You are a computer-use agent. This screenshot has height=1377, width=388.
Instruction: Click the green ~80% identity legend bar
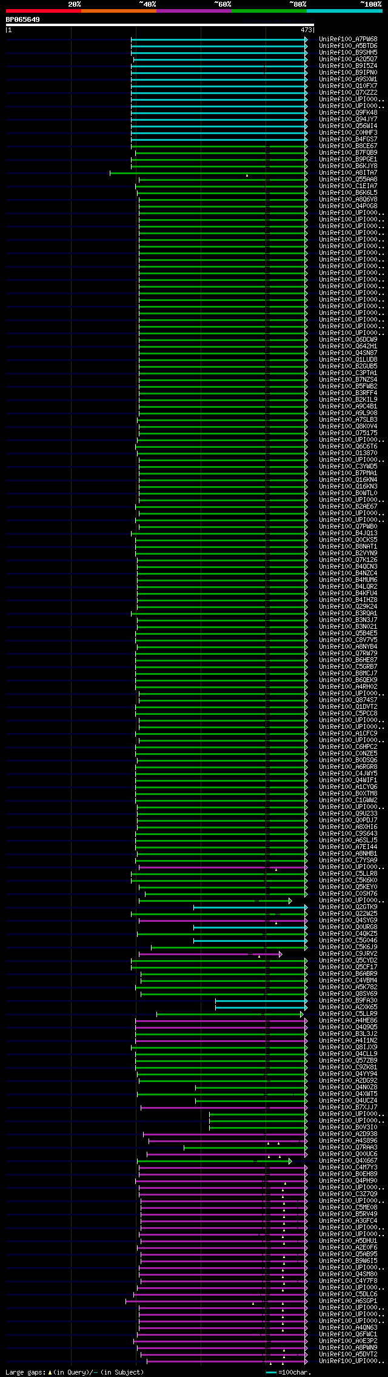[x=269, y=10]
